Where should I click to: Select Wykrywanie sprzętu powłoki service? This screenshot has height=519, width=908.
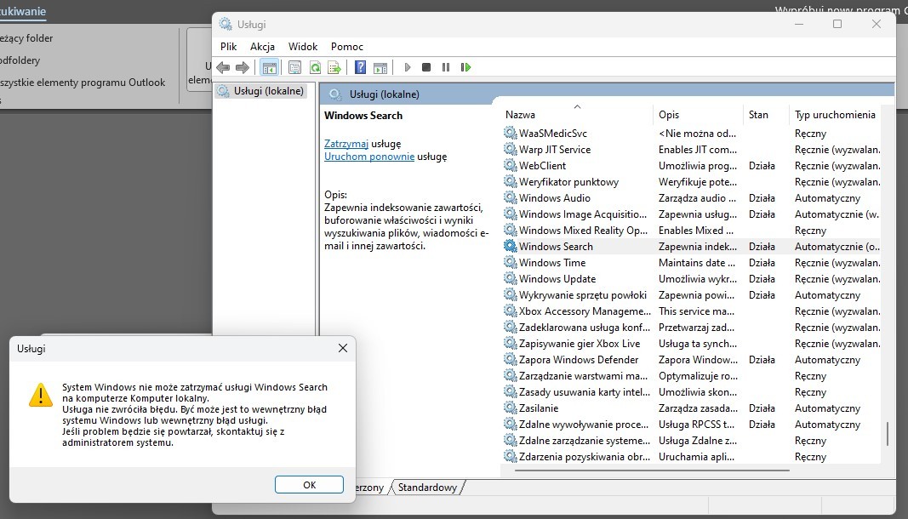tap(691, 295)
